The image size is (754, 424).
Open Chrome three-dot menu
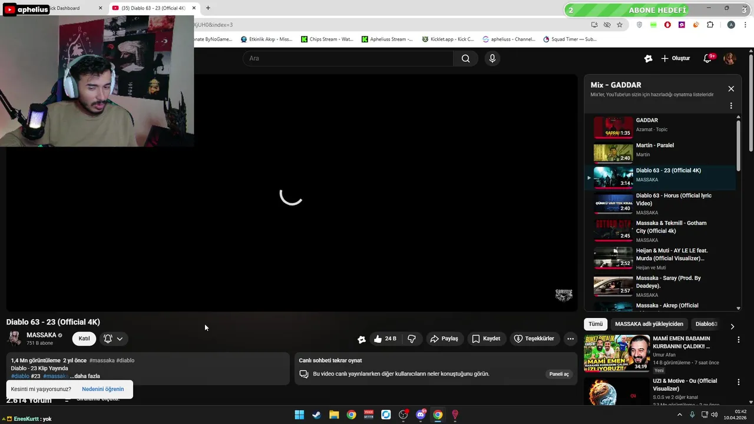(x=745, y=25)
